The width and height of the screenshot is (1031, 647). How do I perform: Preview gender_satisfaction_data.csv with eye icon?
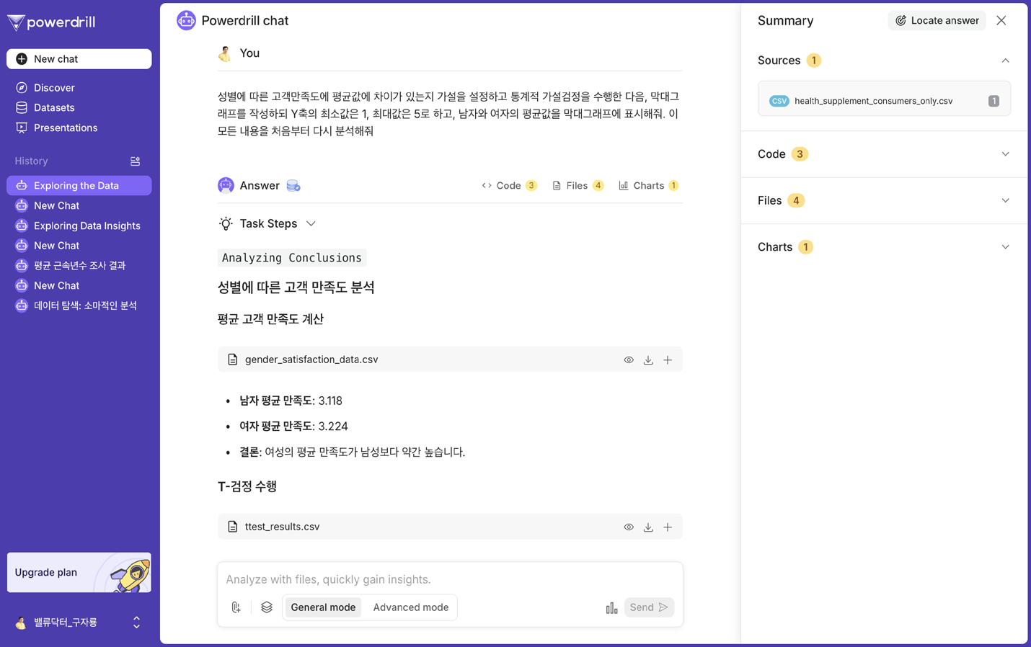(x=629, y=360)
